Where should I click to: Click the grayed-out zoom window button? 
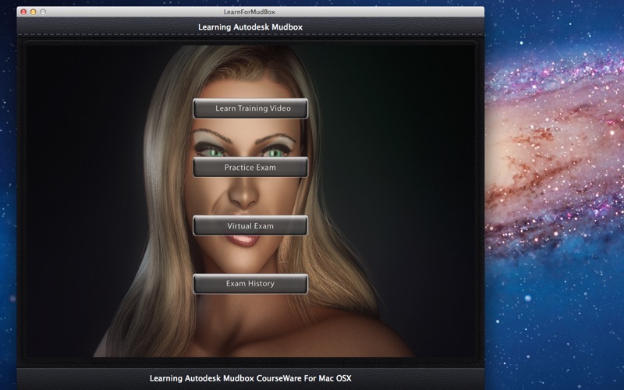pos(43,12)
